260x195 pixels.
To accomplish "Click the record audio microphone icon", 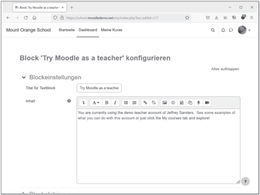I will coord(199,103).
